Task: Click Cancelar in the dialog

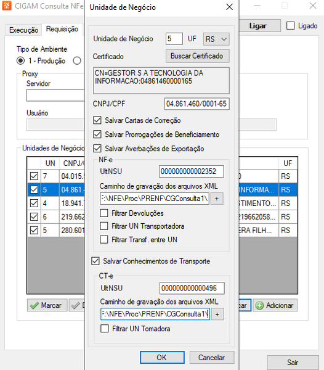Action: (x=212, y=358)
